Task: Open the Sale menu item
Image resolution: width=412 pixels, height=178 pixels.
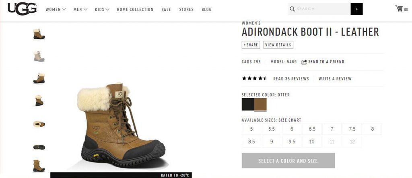Action: (x=166, y=10)
